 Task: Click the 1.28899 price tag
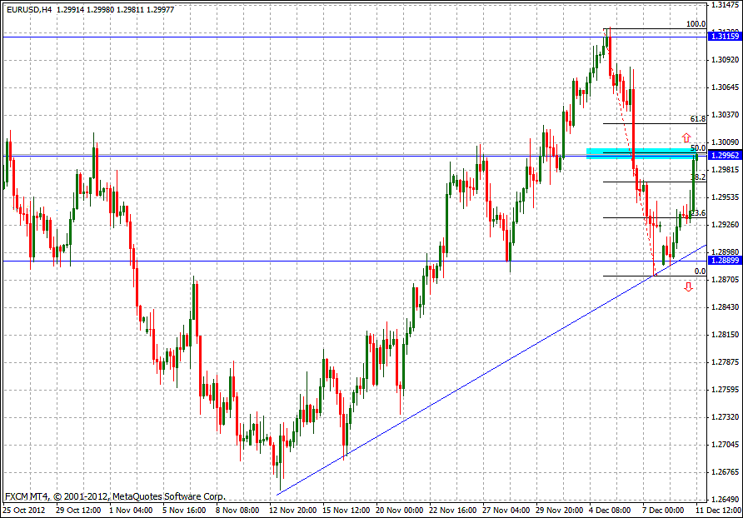coord(724,261)
